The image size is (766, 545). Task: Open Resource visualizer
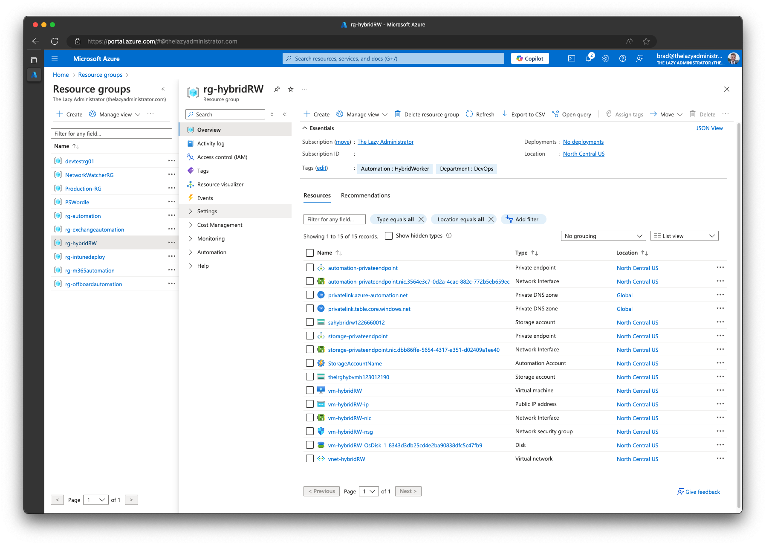[x=235, y=184]
